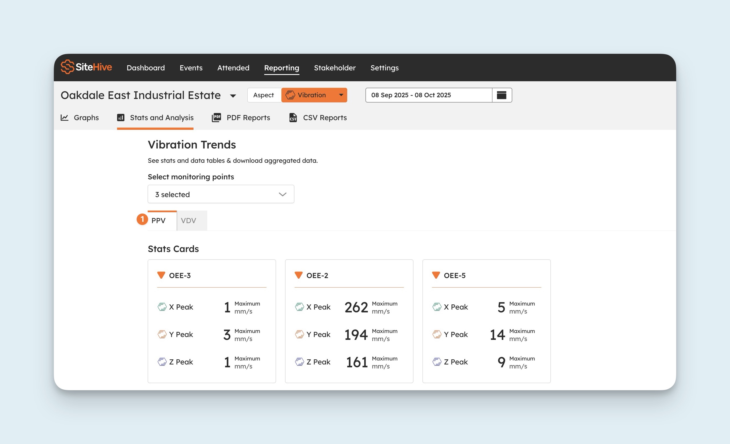Click the OEE-3 orange marker icon
Screen dimensions: 730x444
tap(161, 275)
